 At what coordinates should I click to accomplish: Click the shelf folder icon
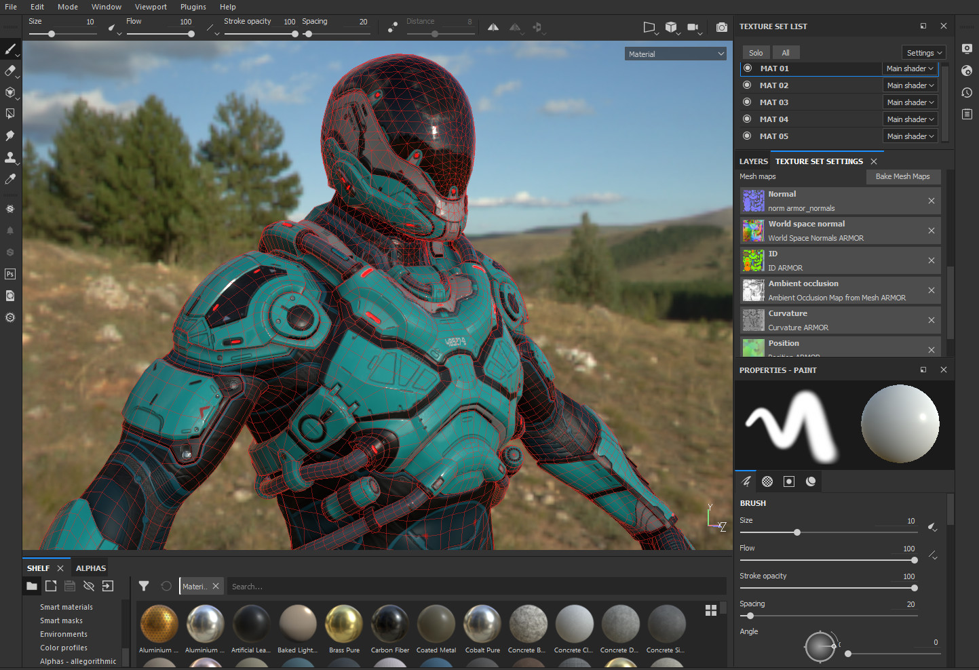click(32, 586)
